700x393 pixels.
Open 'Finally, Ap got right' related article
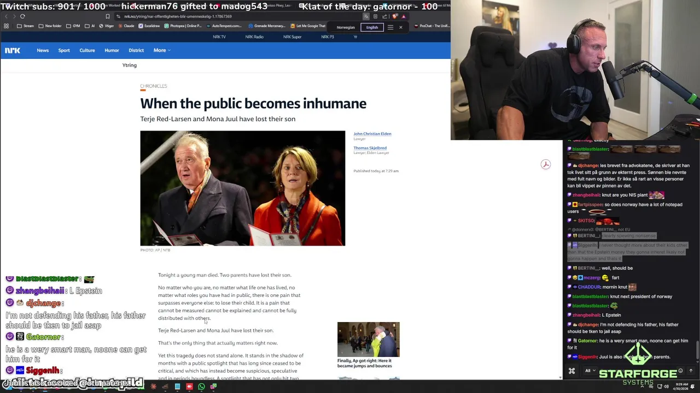(365, 363)
